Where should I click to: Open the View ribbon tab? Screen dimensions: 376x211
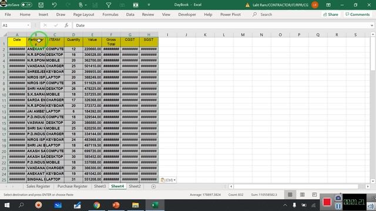pos(166,14)
